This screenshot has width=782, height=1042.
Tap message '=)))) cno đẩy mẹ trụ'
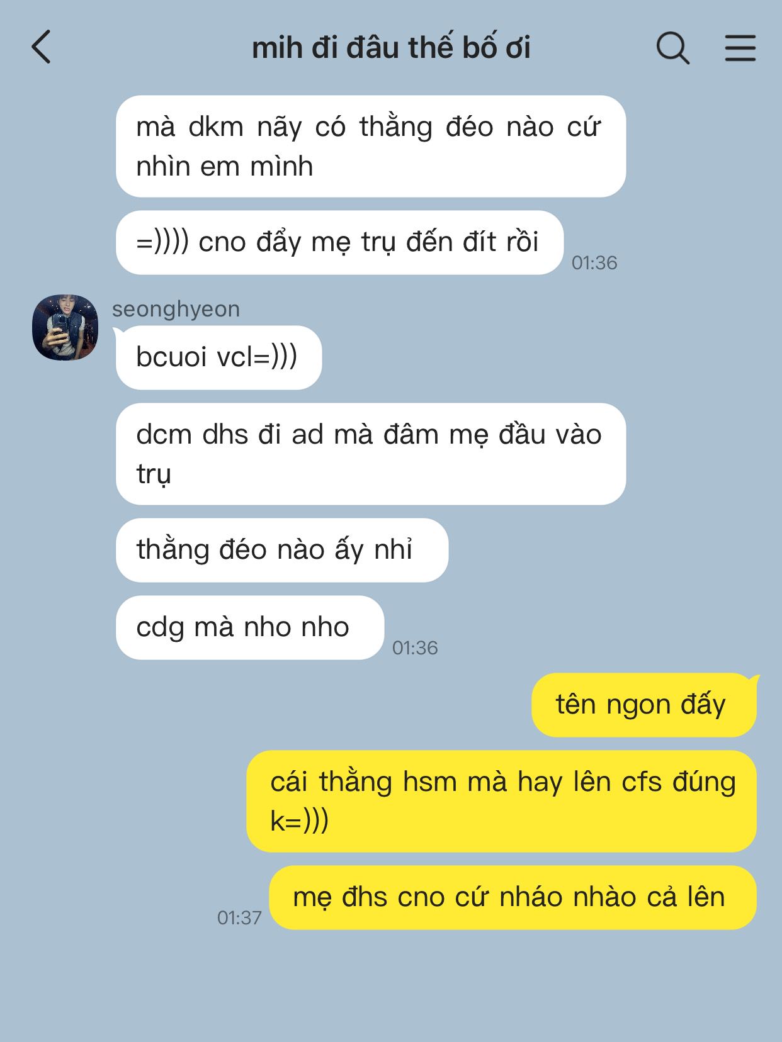click(339, 242)
